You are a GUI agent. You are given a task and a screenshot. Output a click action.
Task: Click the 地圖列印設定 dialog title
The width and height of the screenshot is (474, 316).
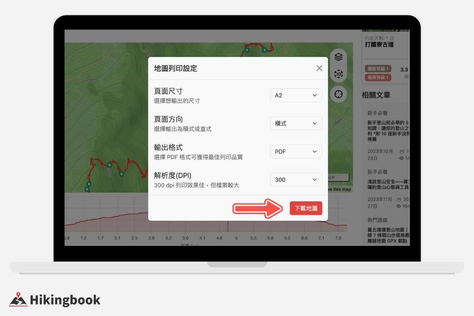point(175,68)
